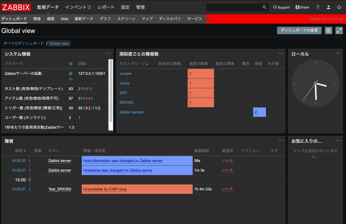This screenshot has height=224, width=346.
Task: Open SRX300 host group link
Action: (126, 102)
